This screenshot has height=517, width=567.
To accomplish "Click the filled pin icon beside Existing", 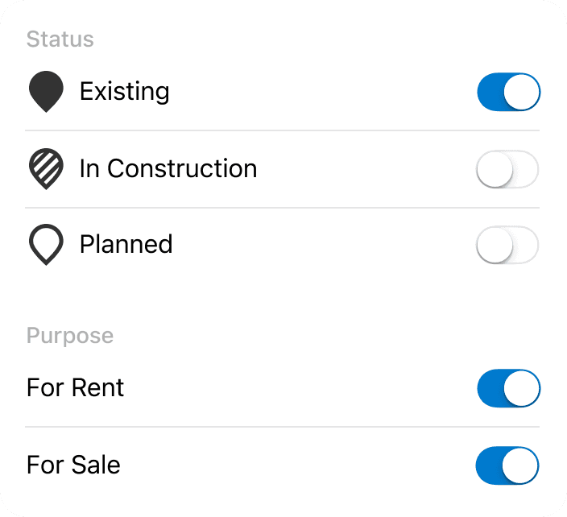I will pos(46,91).
